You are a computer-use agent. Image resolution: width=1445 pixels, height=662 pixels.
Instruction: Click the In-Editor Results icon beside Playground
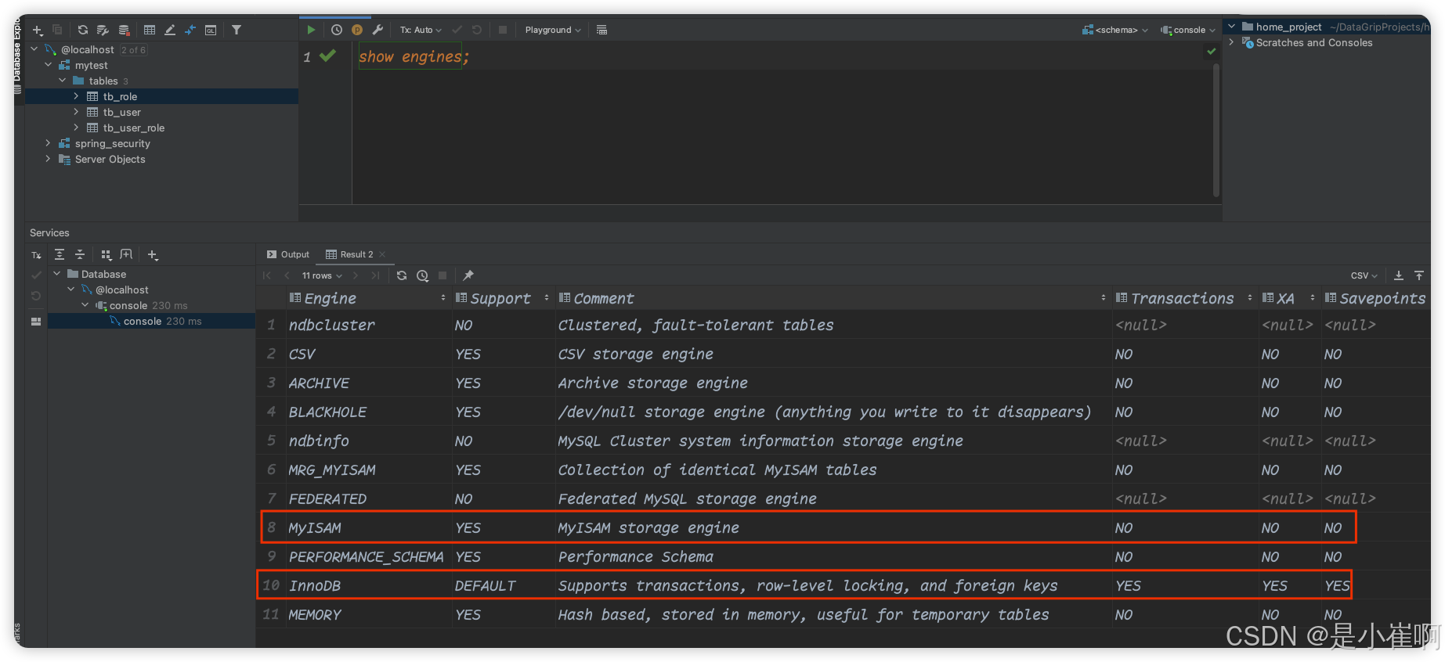pos(601,30)
